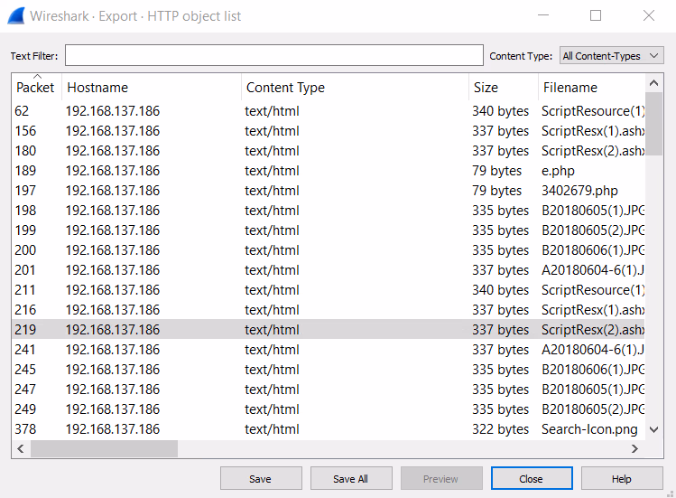Sort by the Content Type column header
The image size is (676, 498).
(355, 88)
